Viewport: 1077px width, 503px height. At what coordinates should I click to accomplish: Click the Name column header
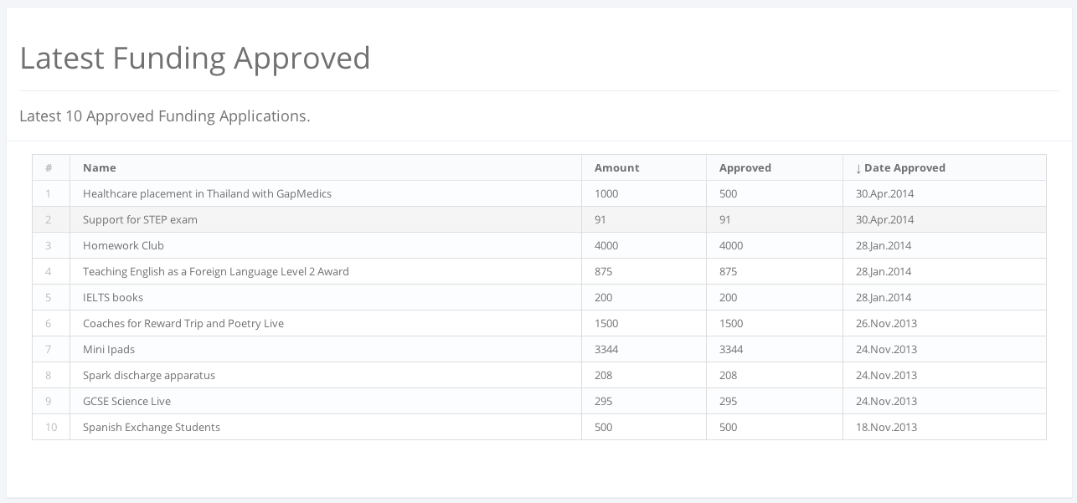99,167
